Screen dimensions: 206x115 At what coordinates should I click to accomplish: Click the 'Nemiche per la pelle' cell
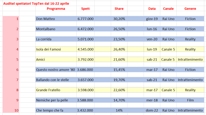coord(52,100)
